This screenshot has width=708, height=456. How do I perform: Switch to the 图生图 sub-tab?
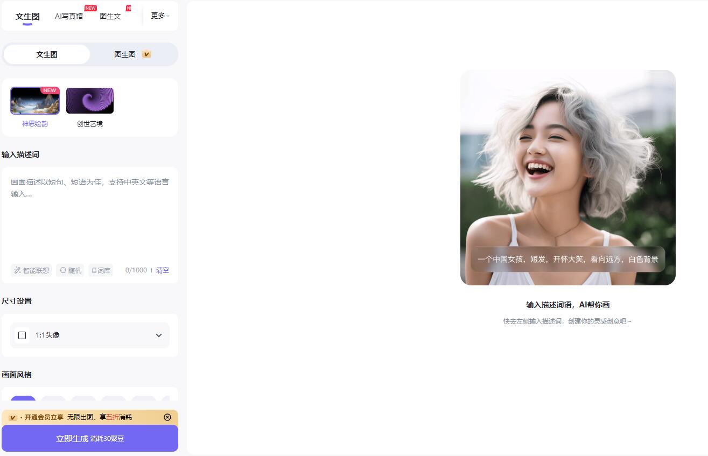[124, 54]
